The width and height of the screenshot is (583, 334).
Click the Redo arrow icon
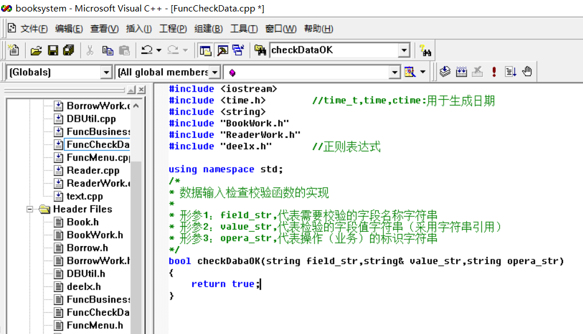[173, 50]
